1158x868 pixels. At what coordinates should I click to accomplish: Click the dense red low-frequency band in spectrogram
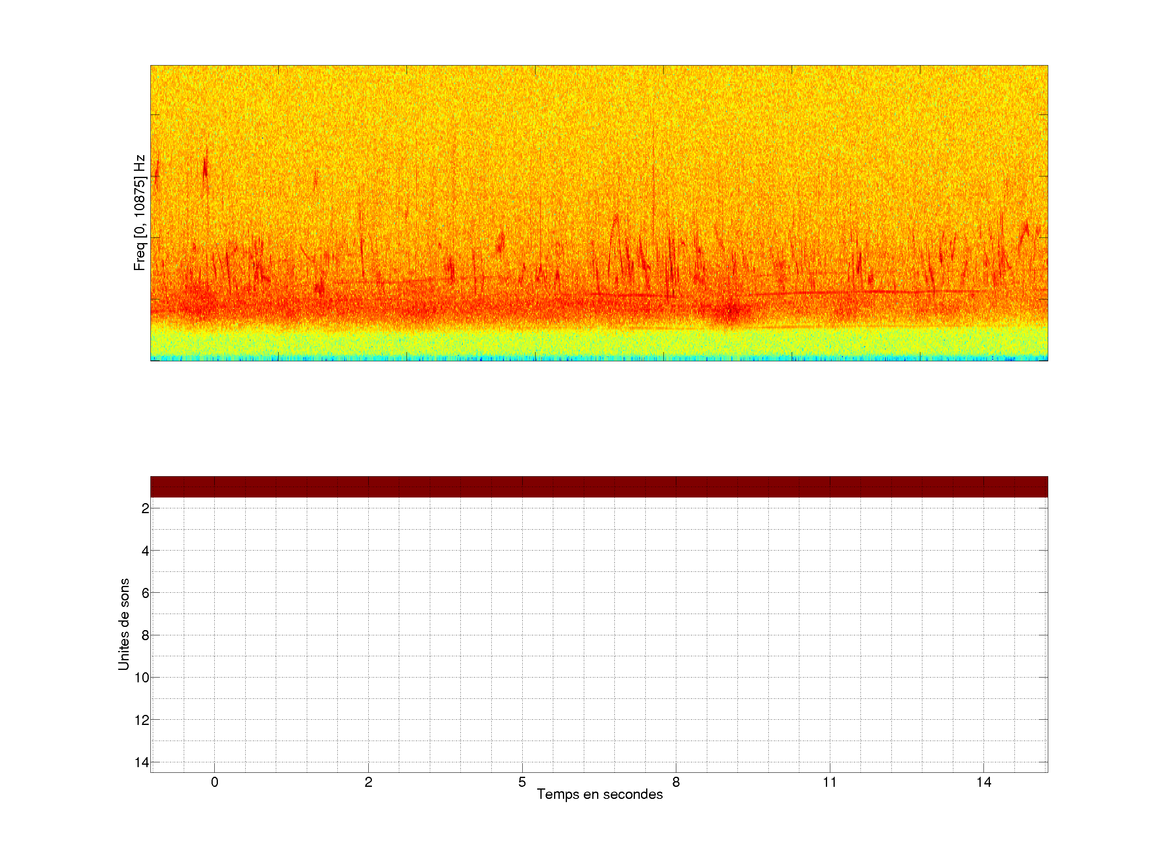point(599,309)
